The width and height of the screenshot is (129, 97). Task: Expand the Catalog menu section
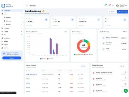(x=21, y=31)
